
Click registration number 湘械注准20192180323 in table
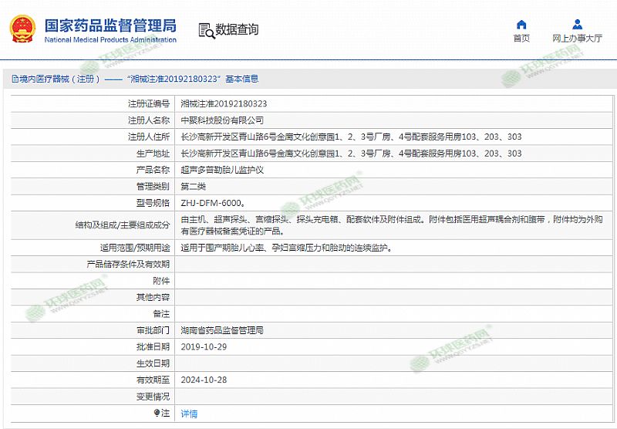click(224, 103)
